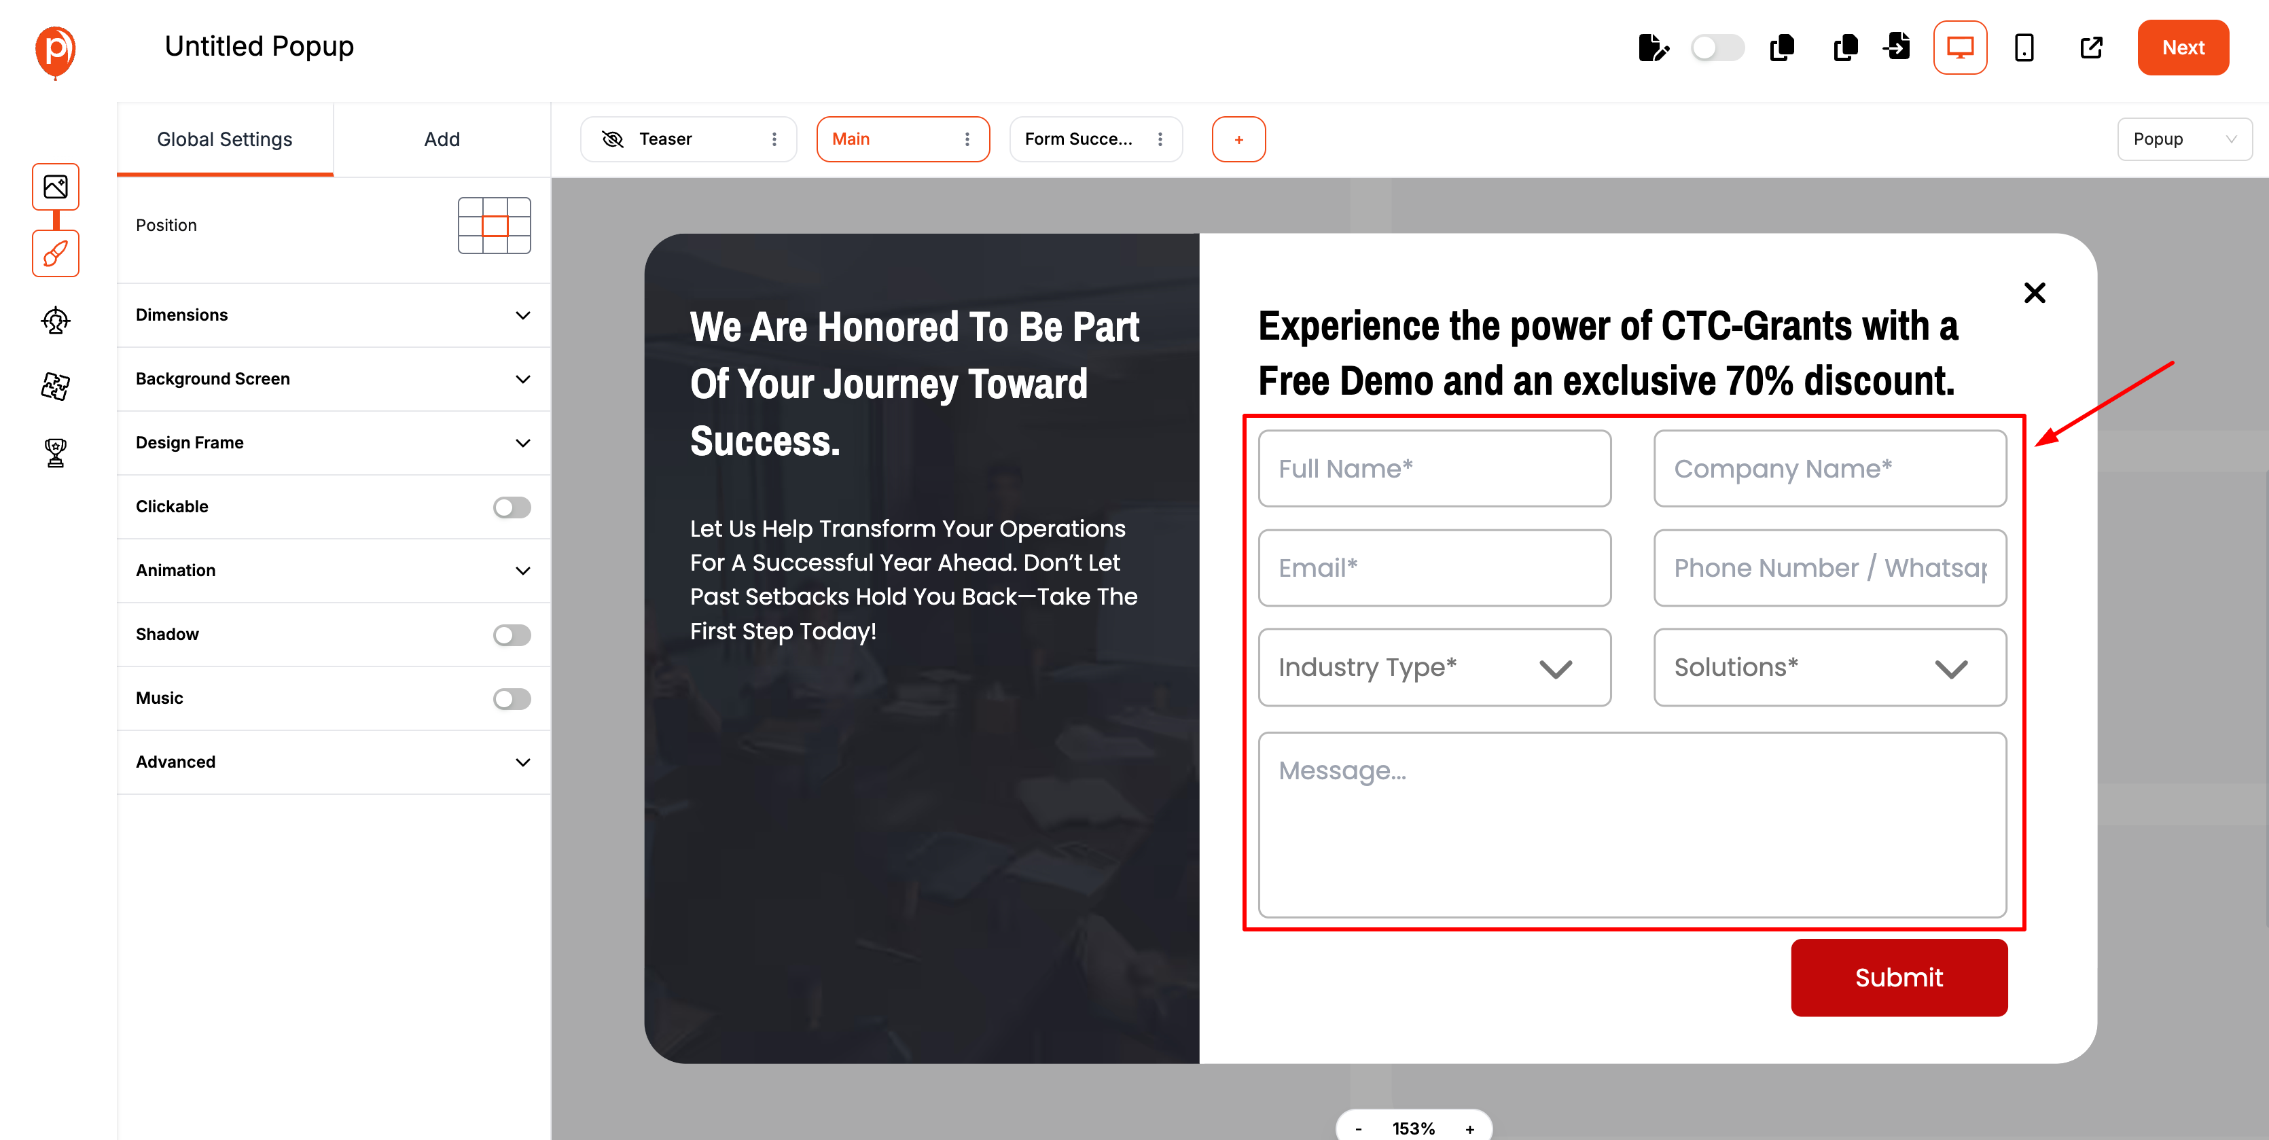Open popup preview in new window icon
The width and height of the screenshot is (2269, 1140).
pyautogui.click(x=2090, y=48)
